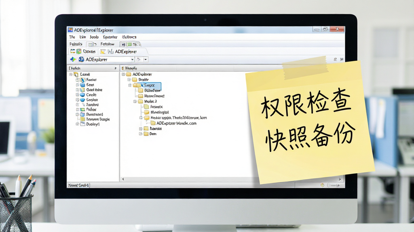The height and width of the screenshot is (232, 414).
Task: Click the 'Falcolts' toolbar button
Action: pos(76,44)
